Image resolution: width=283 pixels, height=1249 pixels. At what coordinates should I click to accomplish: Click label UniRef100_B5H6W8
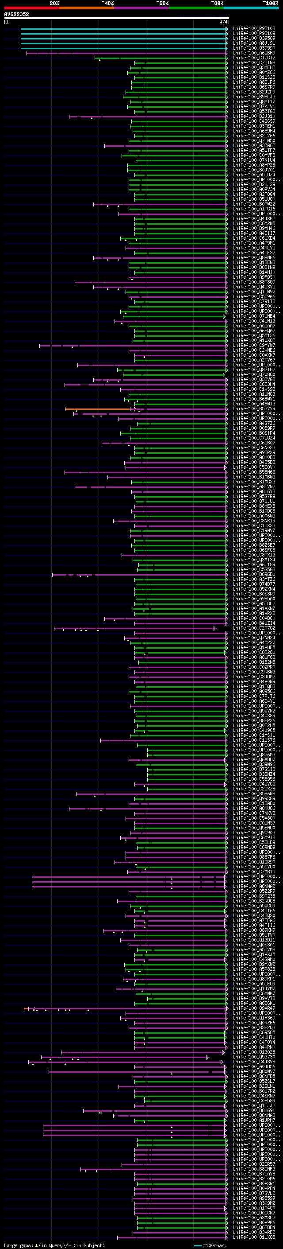pos(254,794)
